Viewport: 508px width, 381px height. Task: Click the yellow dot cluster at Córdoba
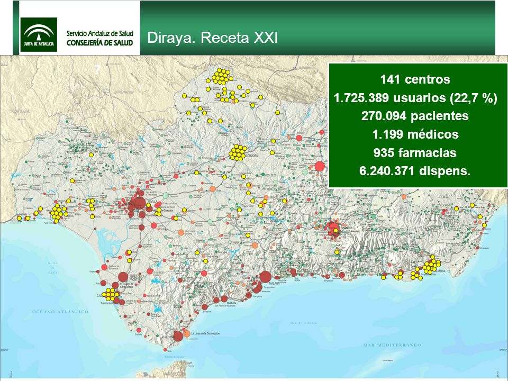coord(238,152)
